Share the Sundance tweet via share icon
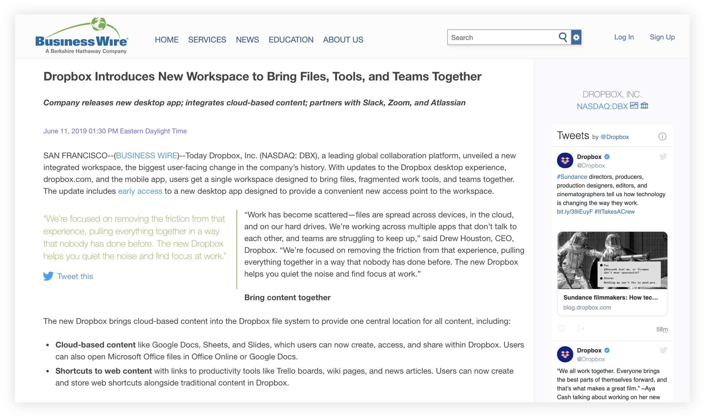The image size is (705, 418). coord(581,329)
